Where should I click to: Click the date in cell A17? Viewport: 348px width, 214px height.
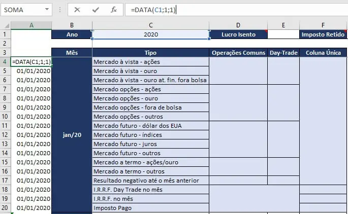click(x=31, y=181)
